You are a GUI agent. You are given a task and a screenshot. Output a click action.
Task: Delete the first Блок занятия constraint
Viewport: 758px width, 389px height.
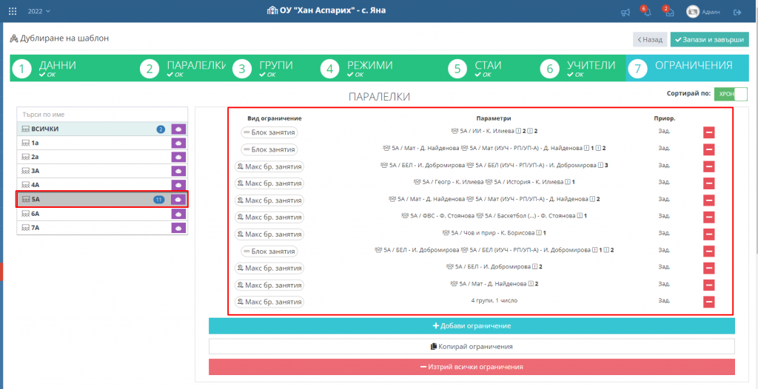coord(708,132)
